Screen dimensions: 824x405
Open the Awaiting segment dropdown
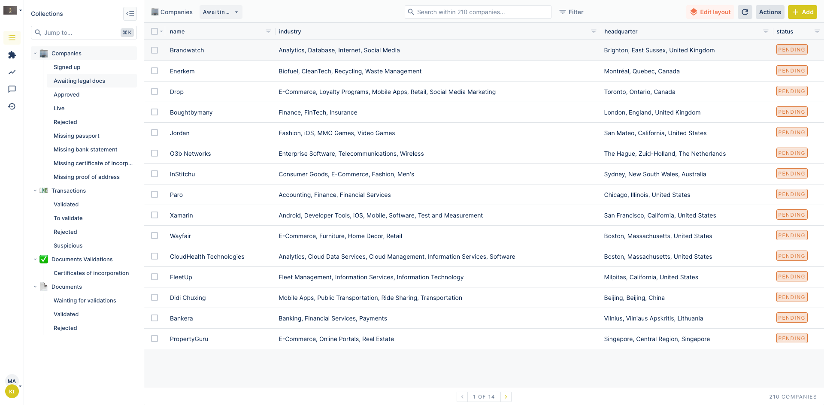221,12
